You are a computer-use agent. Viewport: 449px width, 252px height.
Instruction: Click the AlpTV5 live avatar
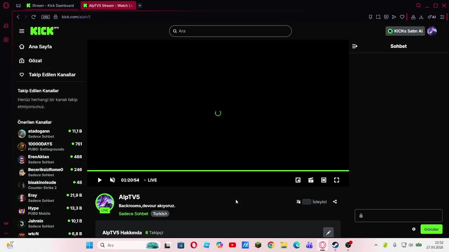(105, 203)
